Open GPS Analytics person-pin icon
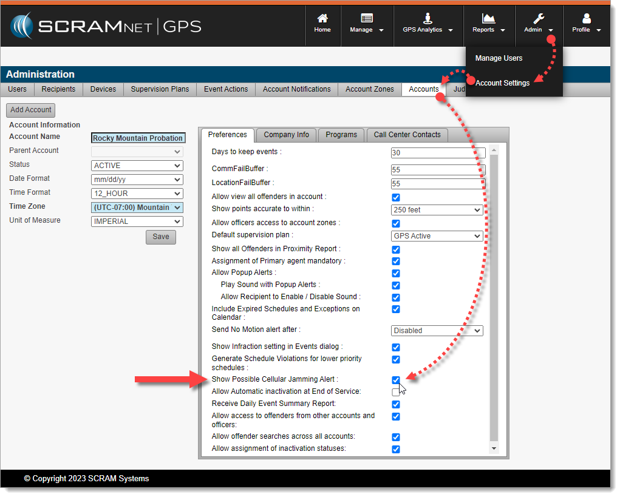 428,18
